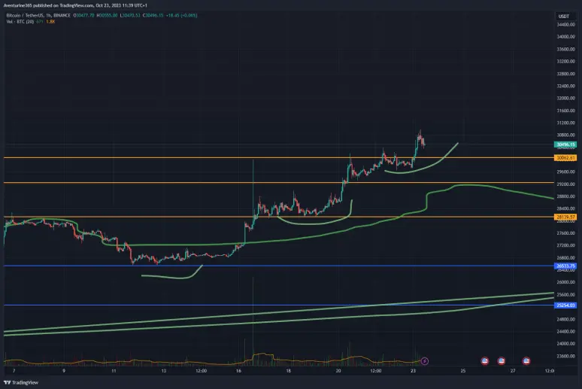Click the USDT currency label on price scale
The image size is (582, 389).
click(564, 17)
